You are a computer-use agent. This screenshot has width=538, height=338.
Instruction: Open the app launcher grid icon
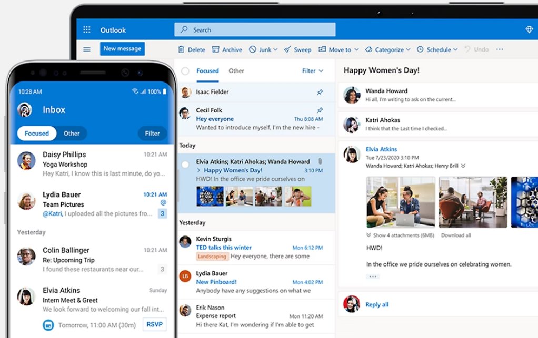tap(87, 29)
